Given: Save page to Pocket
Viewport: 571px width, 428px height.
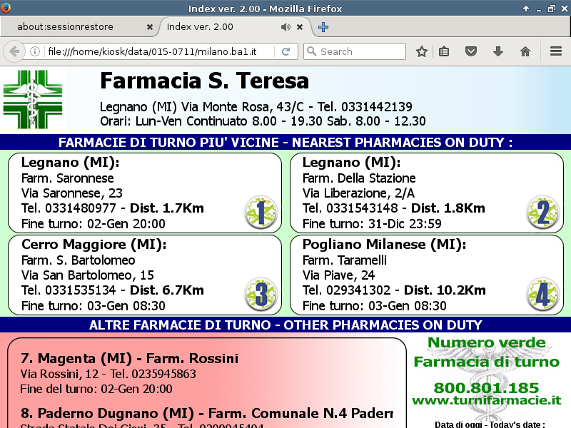Looking at the screenshot, I should coord(471,51).
